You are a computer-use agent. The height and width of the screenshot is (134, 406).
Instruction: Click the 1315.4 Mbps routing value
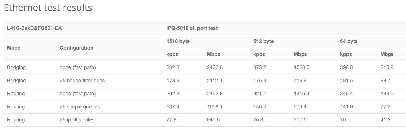pos(302,94)
